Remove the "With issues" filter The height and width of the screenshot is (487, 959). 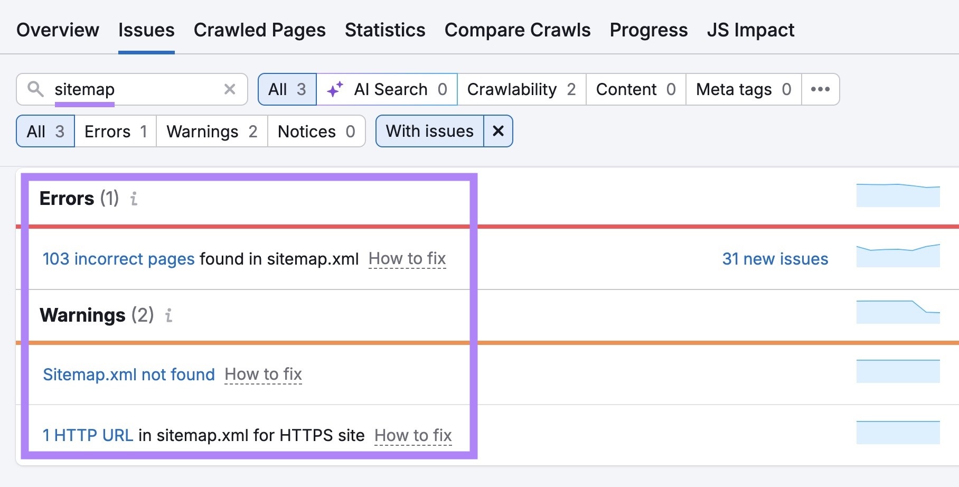497,131
